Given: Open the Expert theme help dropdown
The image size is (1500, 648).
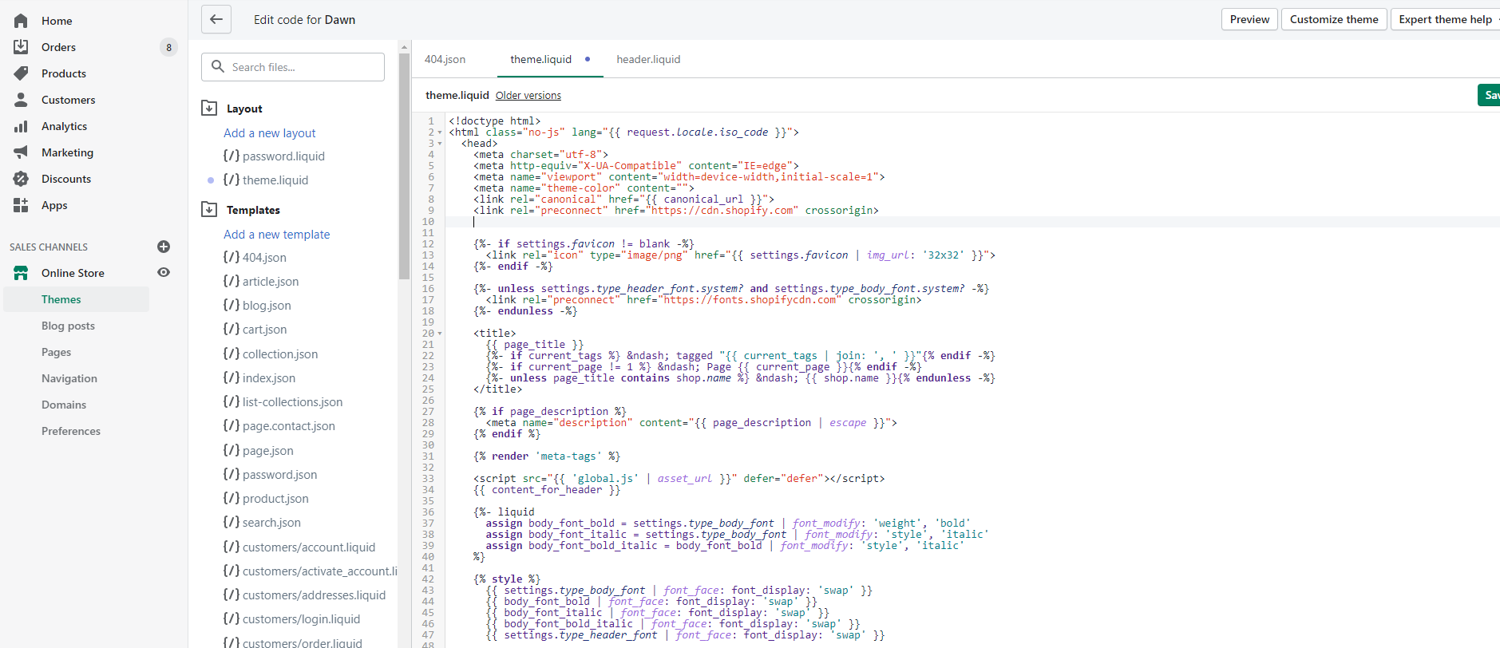Looking at the screenshot, I should coord(1446,19).
